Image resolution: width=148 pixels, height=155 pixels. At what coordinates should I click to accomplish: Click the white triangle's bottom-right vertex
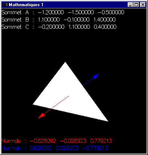(x=108, y=121)
